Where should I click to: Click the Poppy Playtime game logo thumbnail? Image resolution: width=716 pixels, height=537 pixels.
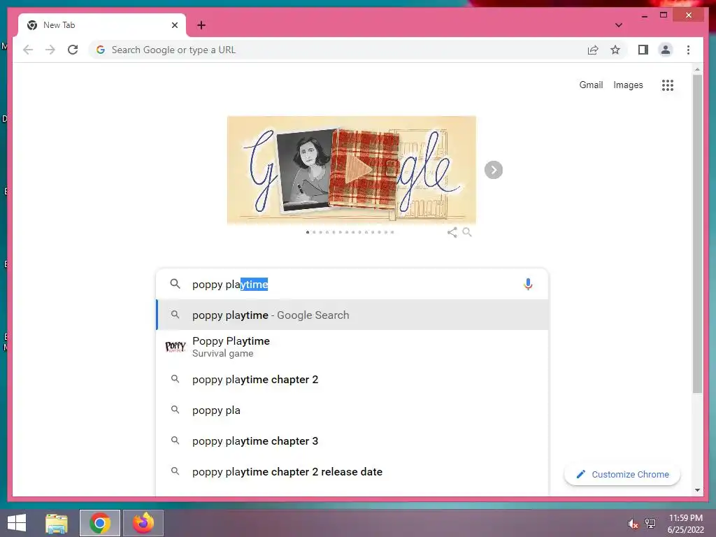(176, 347)
